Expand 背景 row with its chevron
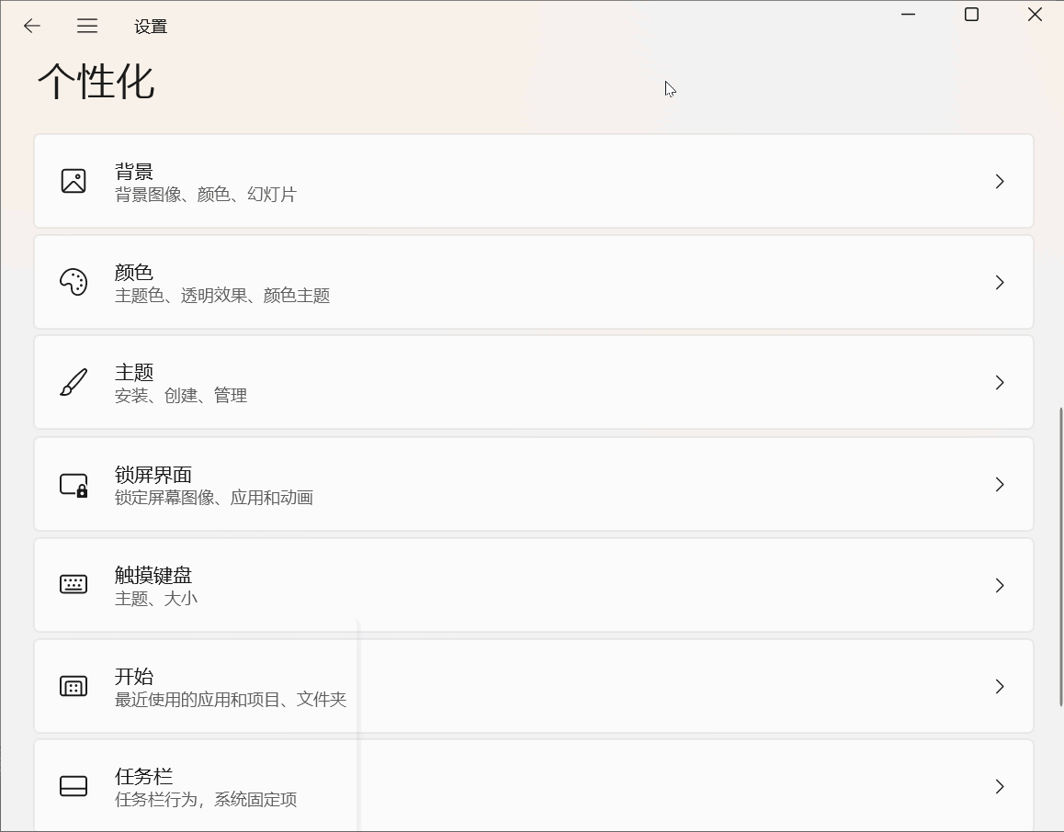Screen dimensions: 1064x832 (1000, 181)
